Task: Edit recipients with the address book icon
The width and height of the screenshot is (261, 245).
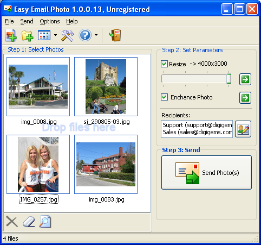Action: click(x=243, y=129)
